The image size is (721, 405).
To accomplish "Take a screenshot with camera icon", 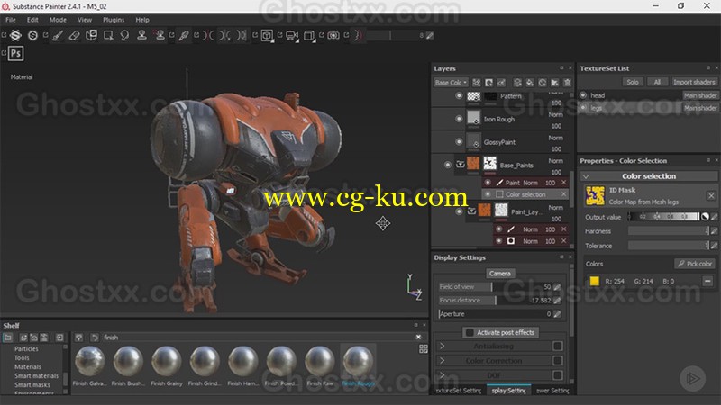I will pos(333,35).
